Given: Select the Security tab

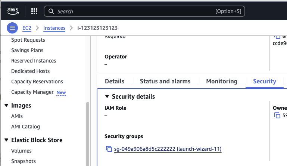Looking at the screenshot, I should tap(264, 81).
